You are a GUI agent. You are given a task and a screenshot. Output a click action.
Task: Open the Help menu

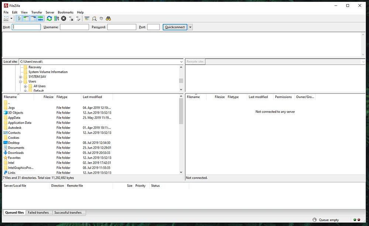pos(80,12)
